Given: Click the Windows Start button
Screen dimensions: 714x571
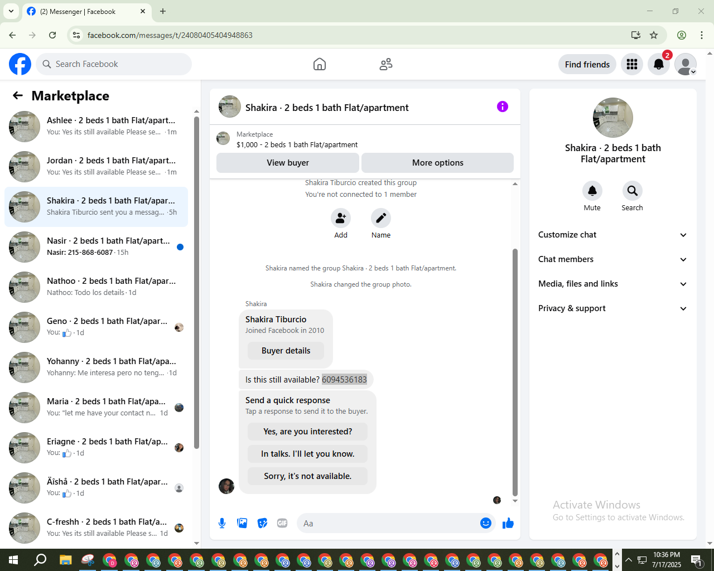Looking at the screenshot, I should click(13, 560).
